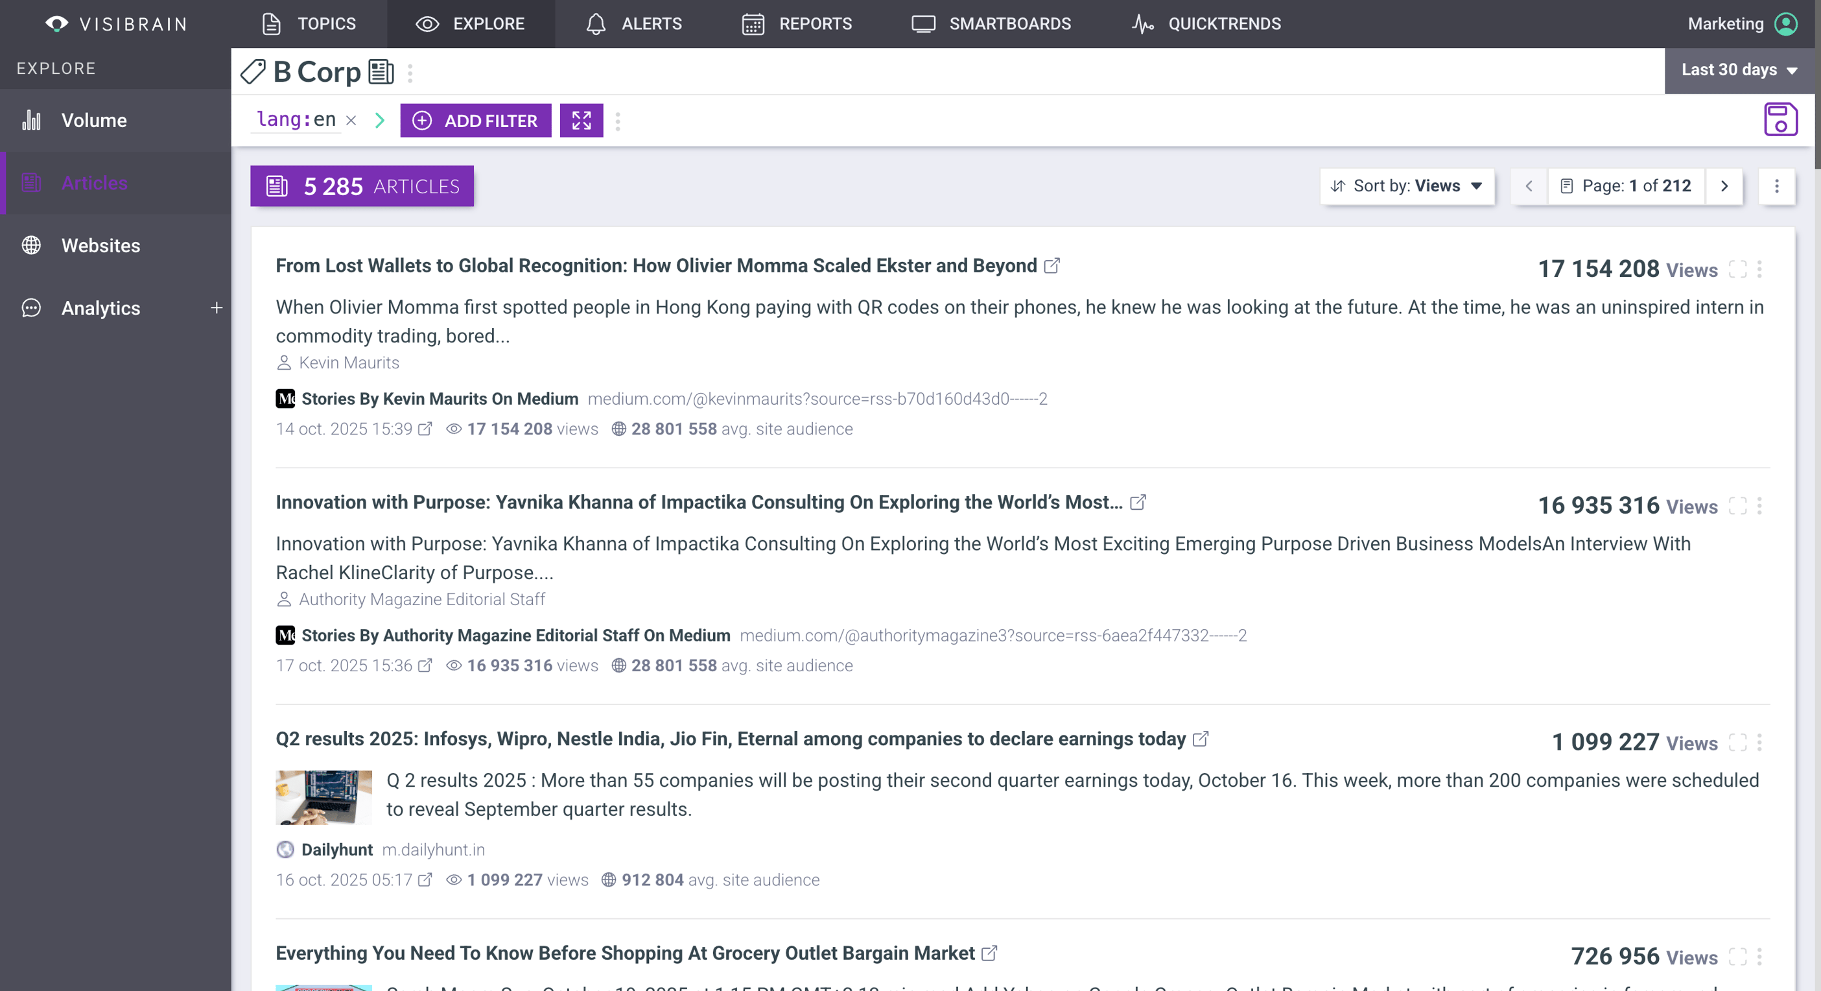
Task: Click the fullscreen expand filter icon
Action: pyautogui.click(x=581, y=121)
